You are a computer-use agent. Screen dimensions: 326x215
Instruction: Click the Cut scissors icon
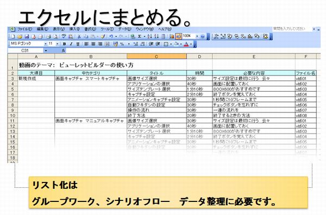click(79, 36)
